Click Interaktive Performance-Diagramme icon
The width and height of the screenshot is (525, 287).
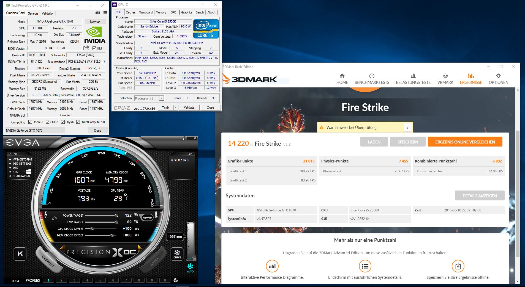click(272, 266)
